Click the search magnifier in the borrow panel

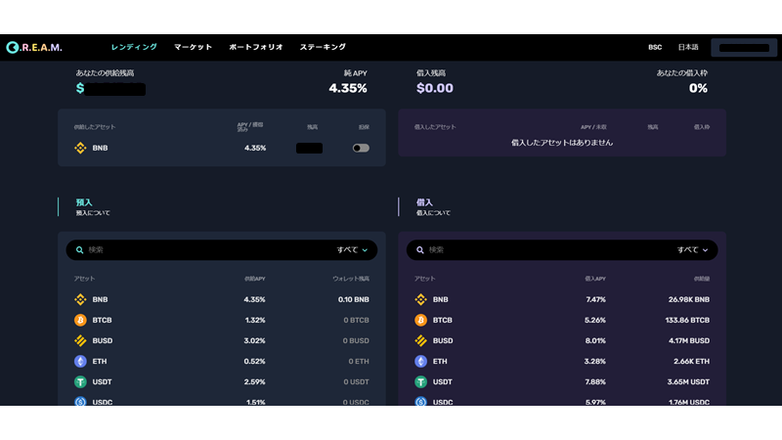pyautogui.click(x=420, y=250)
